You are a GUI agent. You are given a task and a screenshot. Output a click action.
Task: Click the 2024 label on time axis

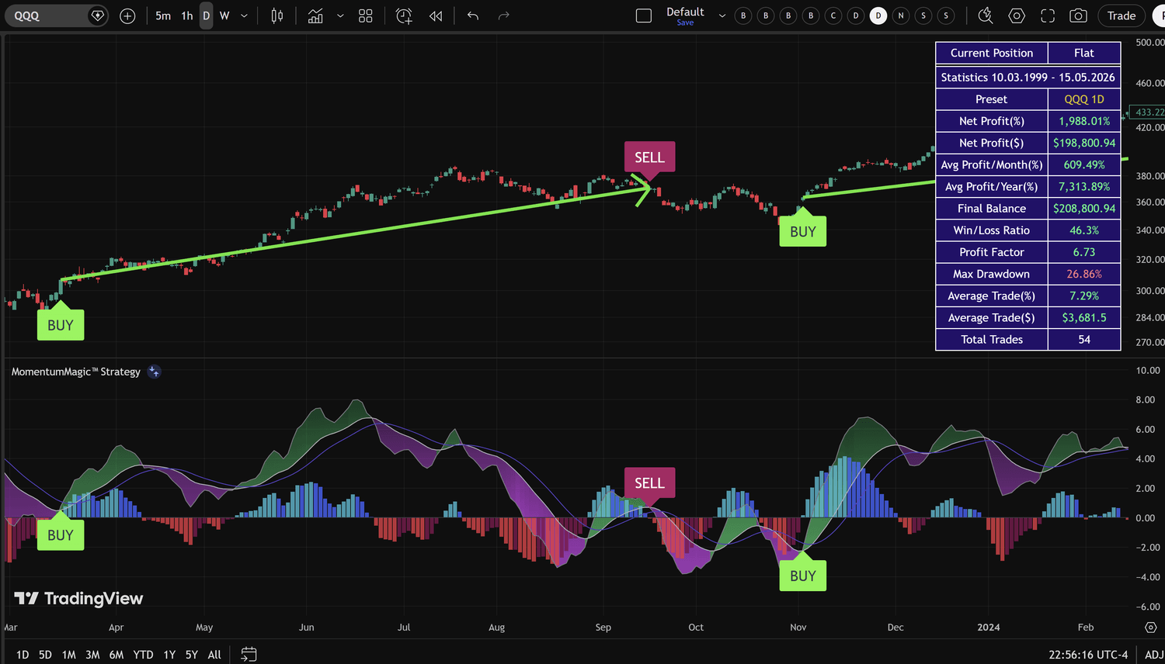[x=989, y=627]
